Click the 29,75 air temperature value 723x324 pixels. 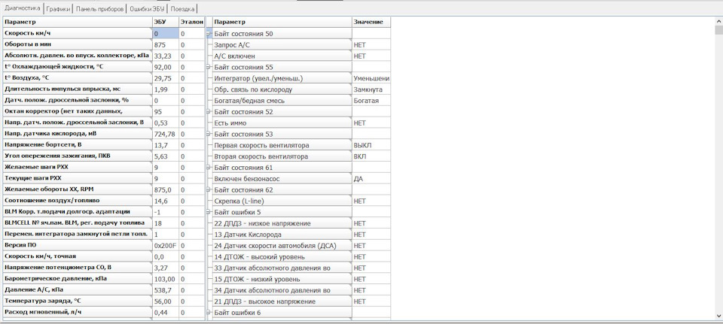[165, 78]
